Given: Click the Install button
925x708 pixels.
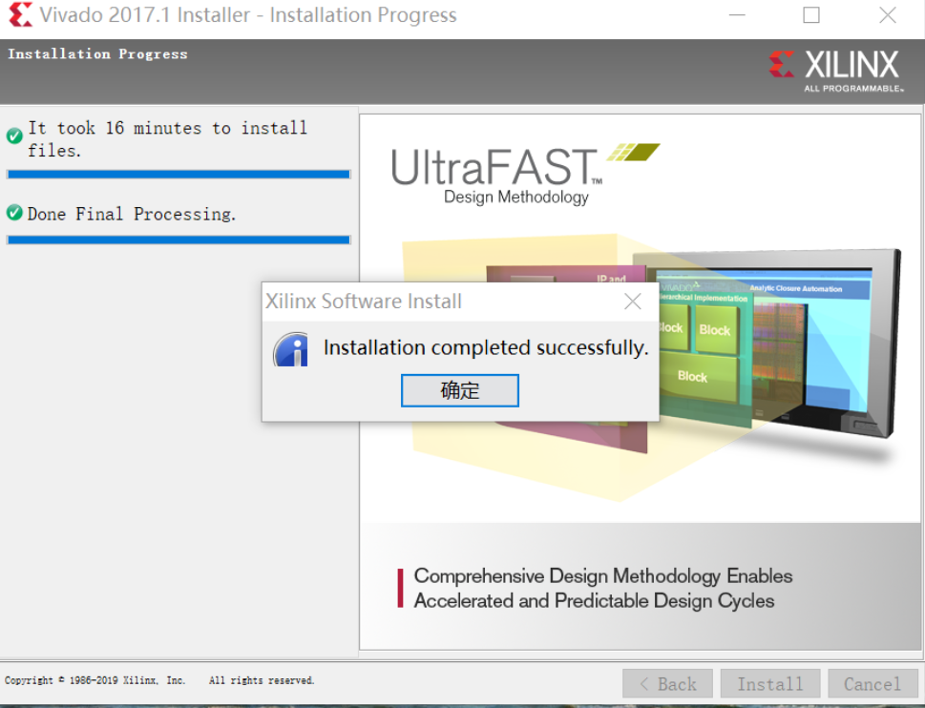Looking at the screenshot, I should tap(769, 684).
